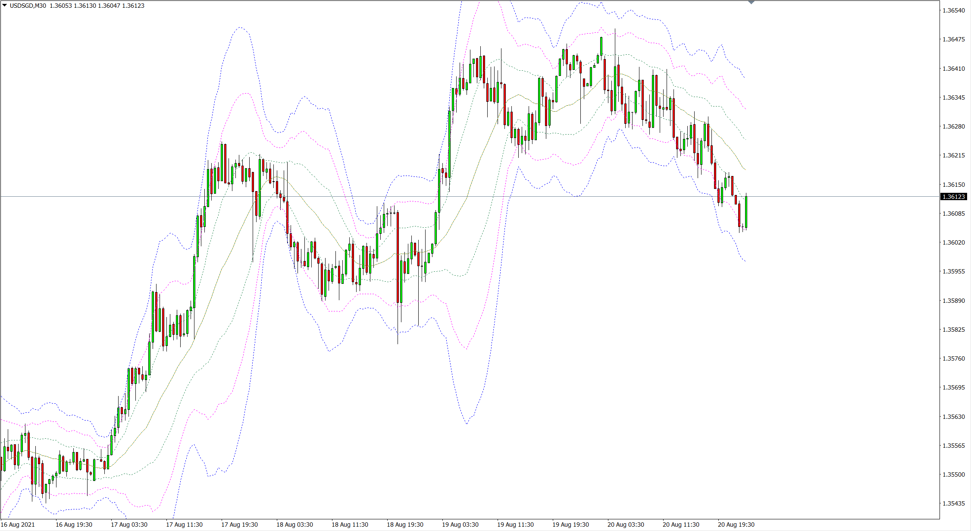The height and width of the screenshot is (531, 971).
Task: Click the 17 Aug 19:30 time label
Action: (239, 525)
